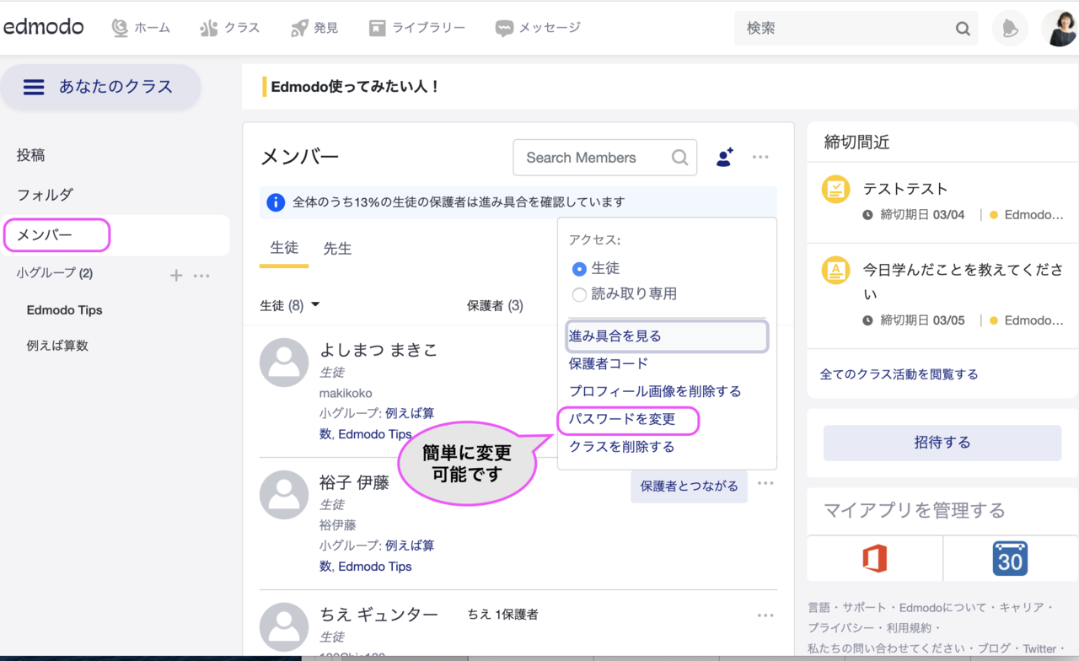1079x661 pixels.
Task: Click the info icon in guardian notice
Action: coord(276,202)
